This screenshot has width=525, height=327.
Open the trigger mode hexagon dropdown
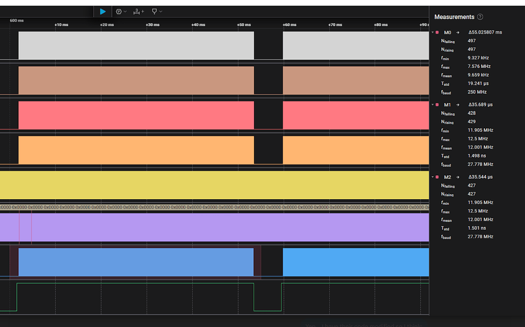pos(121,11)
